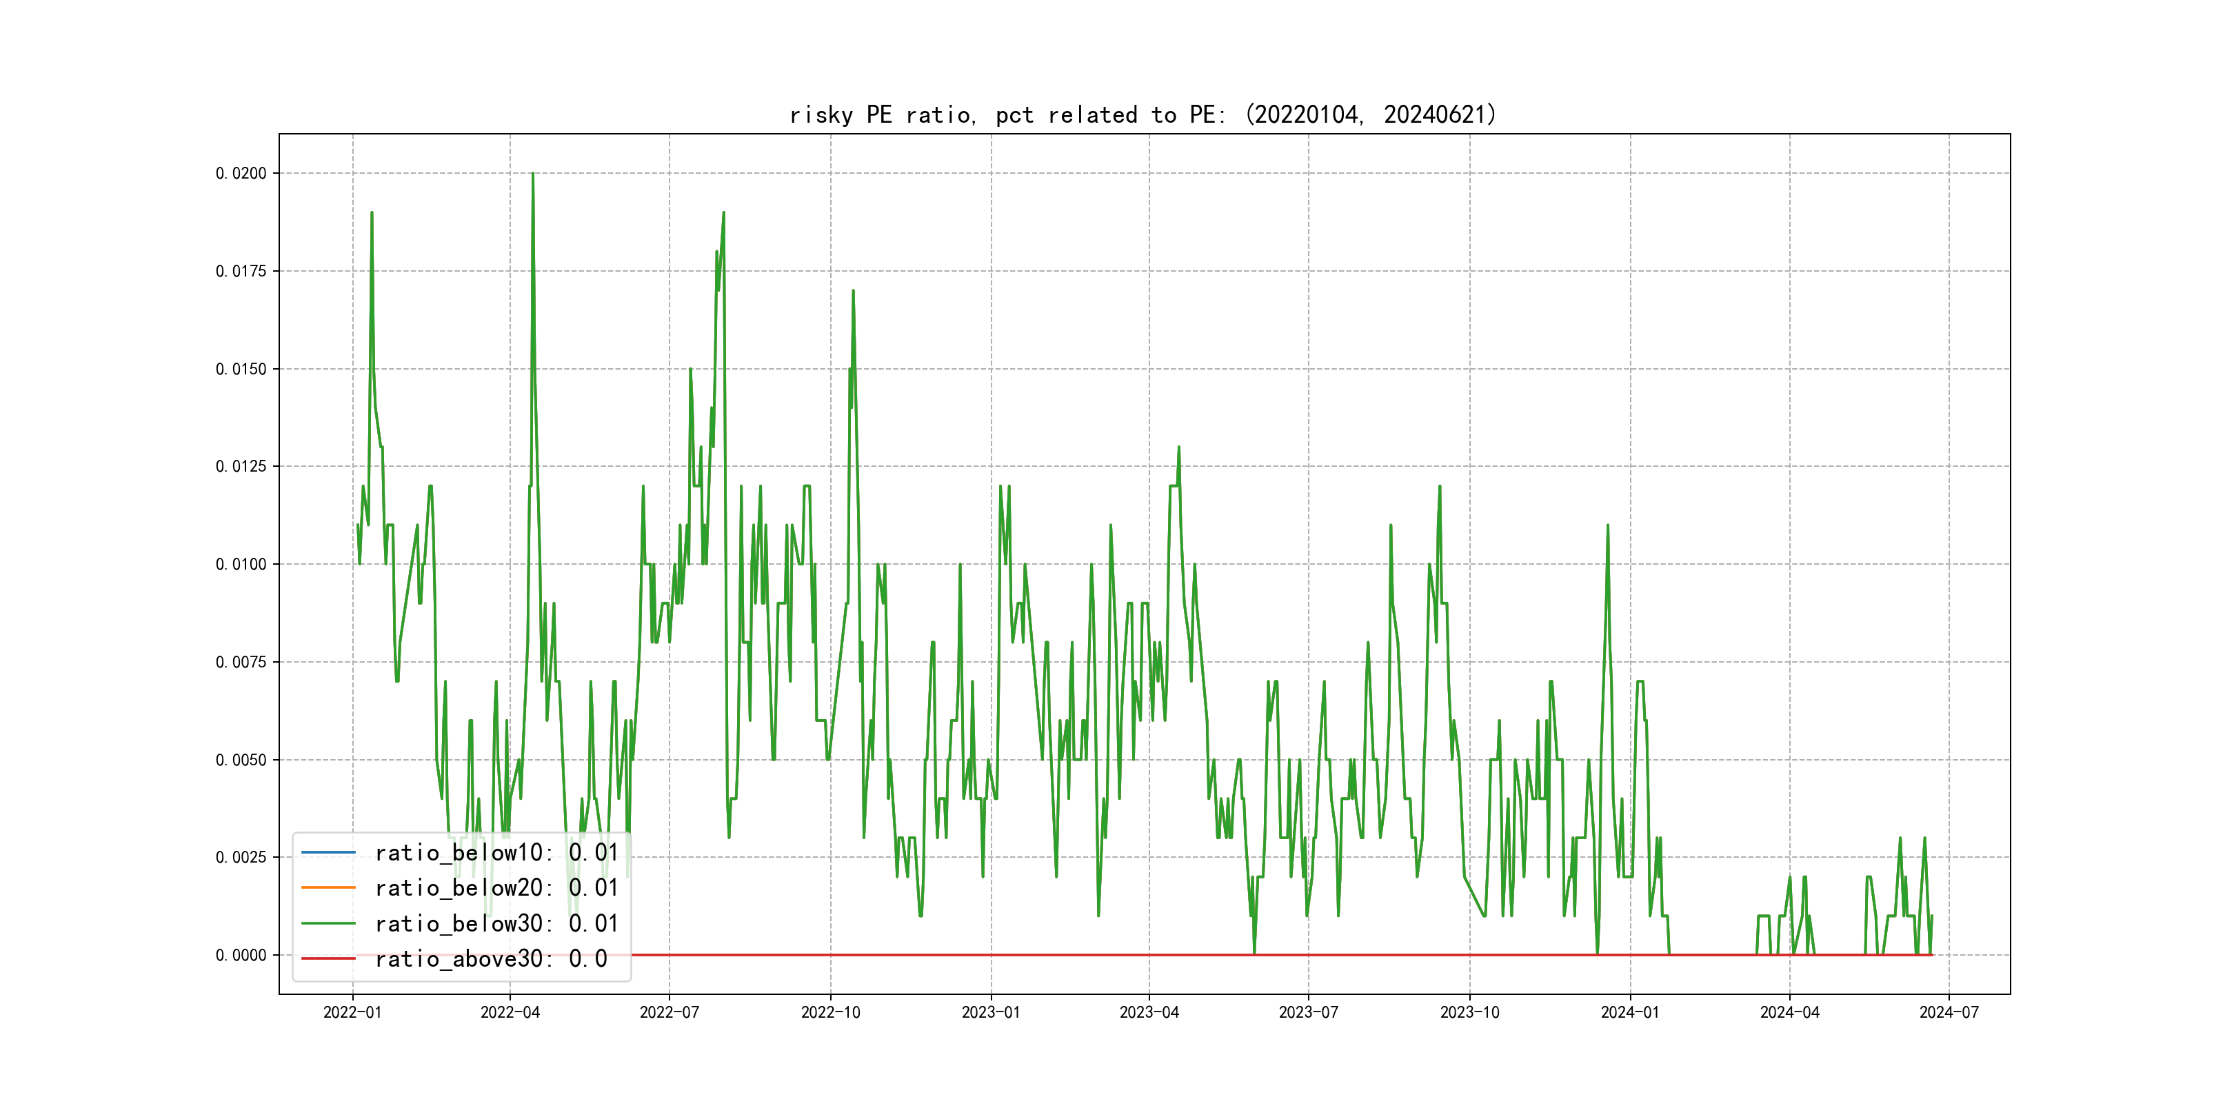Click the 2024-07 x-axis tick label
Viewport: 2234px width, 1117px height.
(1949, 1012)
